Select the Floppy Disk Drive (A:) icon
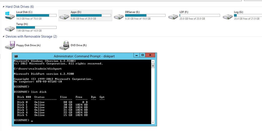The width and height of the screenshot is (262, 131). [x=10, y=45]
